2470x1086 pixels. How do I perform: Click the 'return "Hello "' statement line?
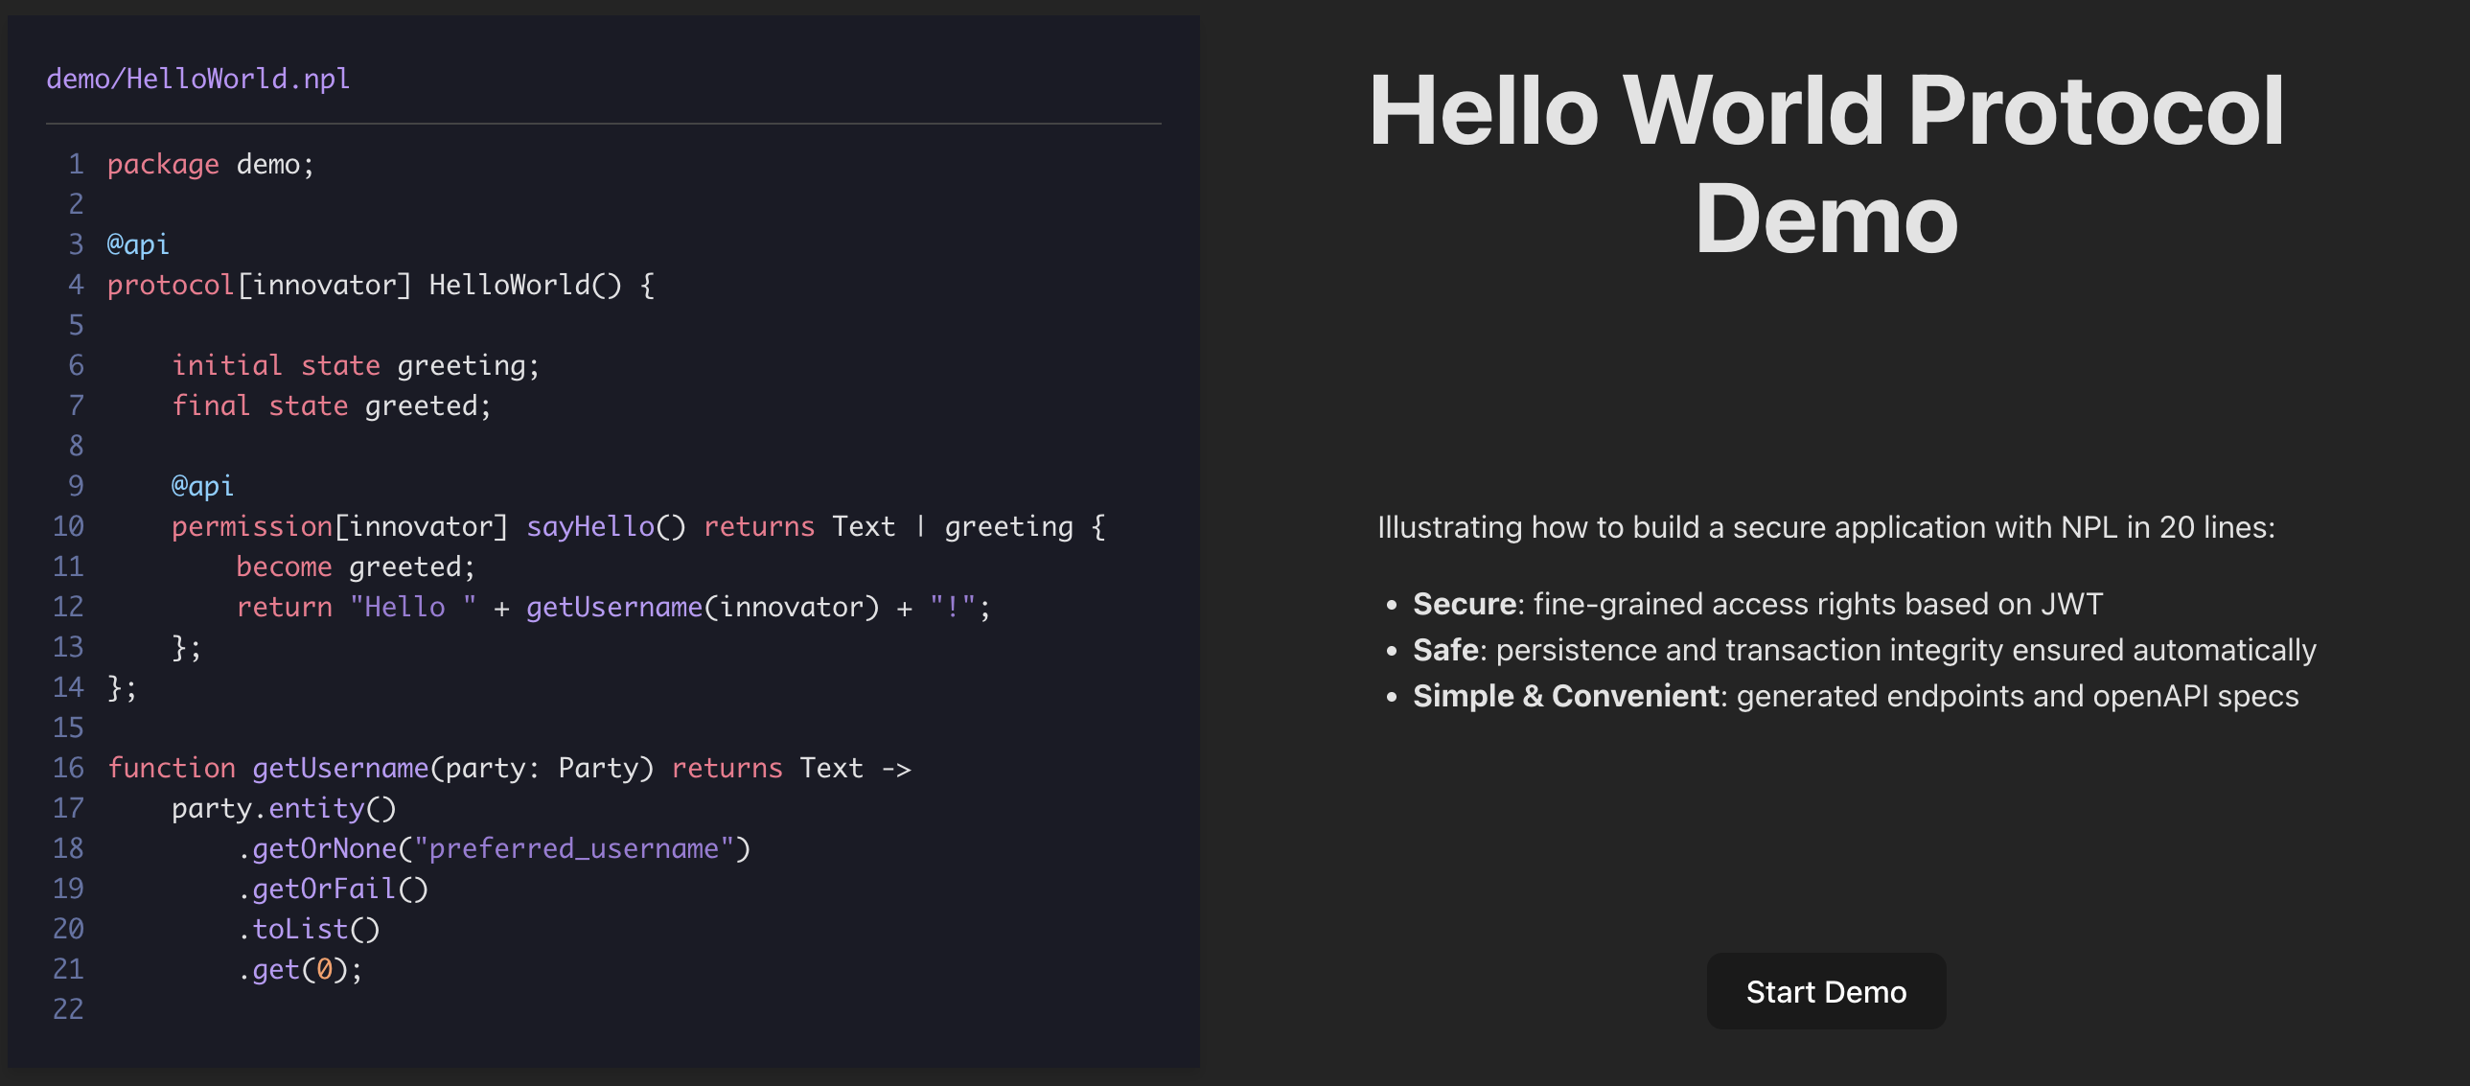pos(613,607)
